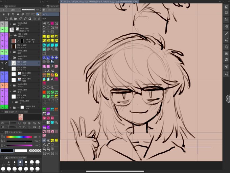
Task: Click the create layer mask icon
Action: point(30,19)
